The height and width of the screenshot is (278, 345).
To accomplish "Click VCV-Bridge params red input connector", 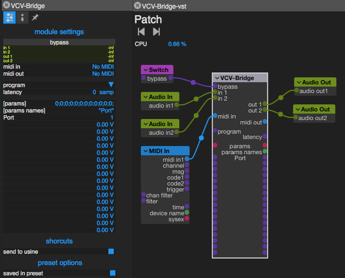I will 215,145.
